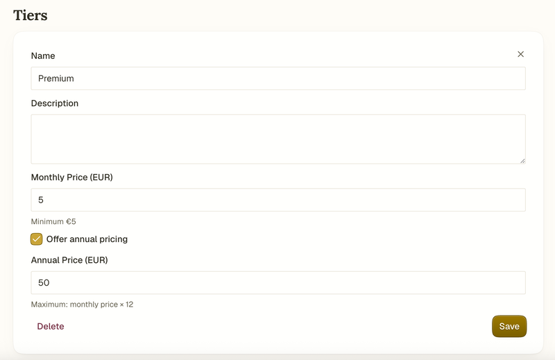Focus the Name input field
The image size is (555, 360).
pos(277,78)
